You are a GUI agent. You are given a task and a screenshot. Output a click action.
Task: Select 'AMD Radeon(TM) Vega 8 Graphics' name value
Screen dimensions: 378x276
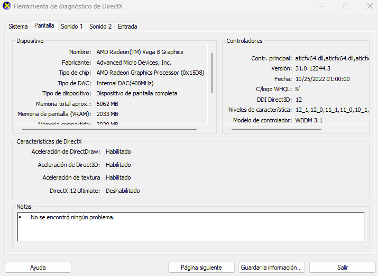pos(140,52)
